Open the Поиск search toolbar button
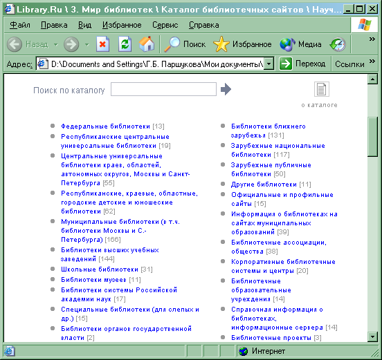Viewport: 382px width, 360px height. (x=185, y=44)
